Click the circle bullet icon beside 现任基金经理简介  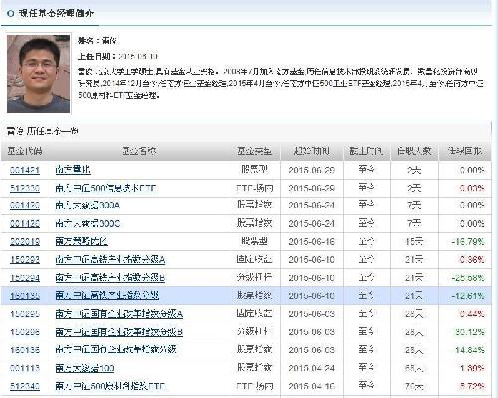pyautogui.click(x=11, y=14)
